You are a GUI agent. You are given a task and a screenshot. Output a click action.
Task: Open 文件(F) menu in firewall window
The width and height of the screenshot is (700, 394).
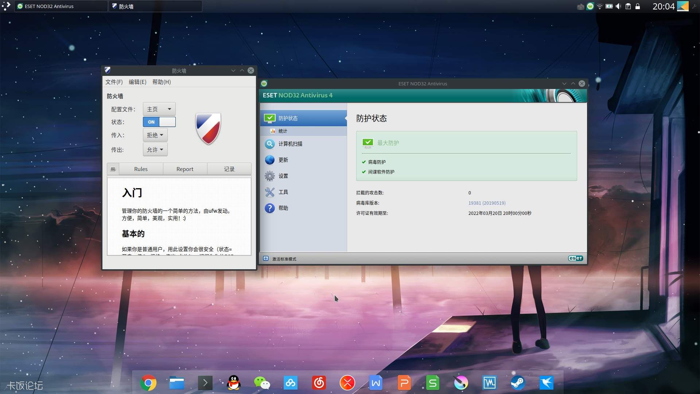[x=114, y=82]
